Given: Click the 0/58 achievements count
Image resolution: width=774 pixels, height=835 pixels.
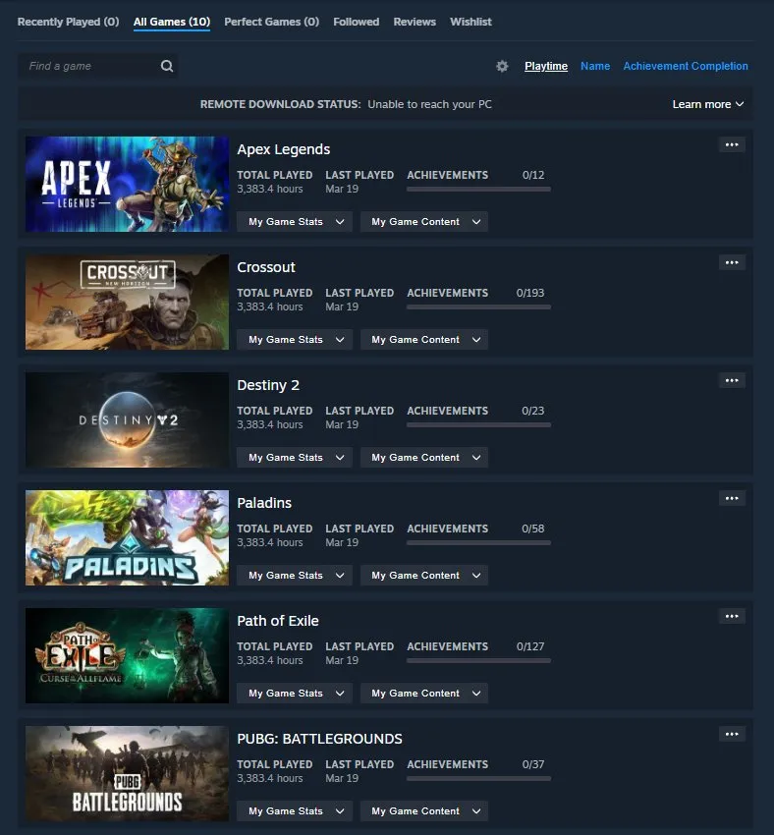Looking at the screenshot, I should point(532,529).
